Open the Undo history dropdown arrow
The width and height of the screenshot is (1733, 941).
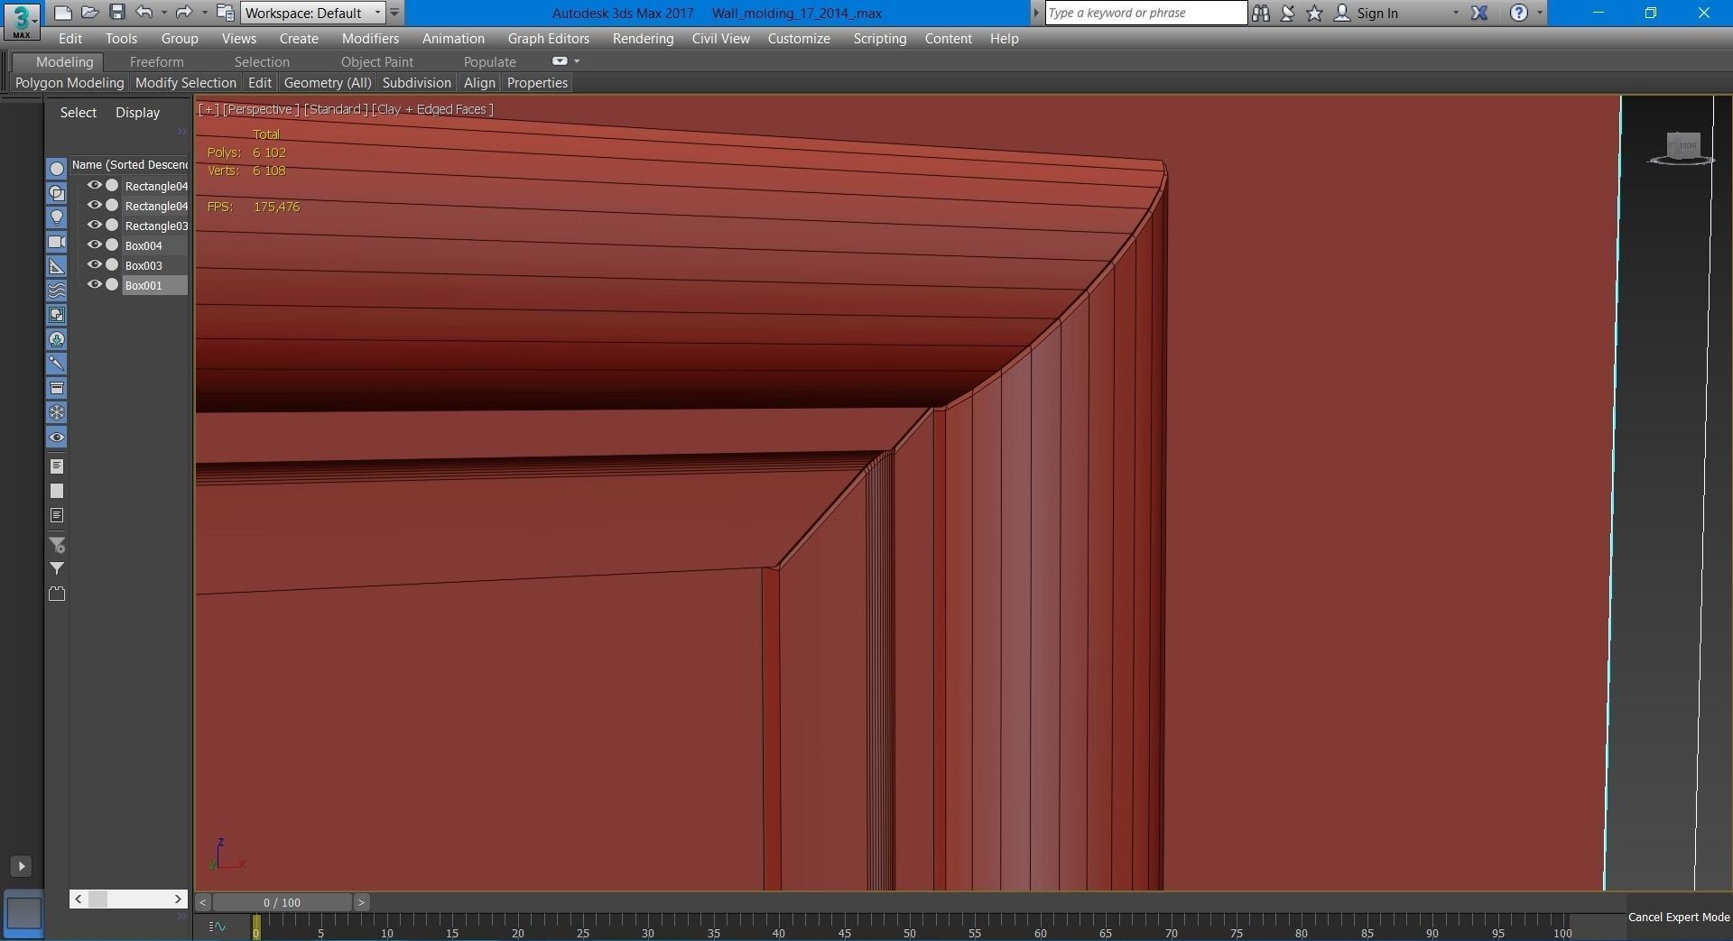(x=163, y=13)
